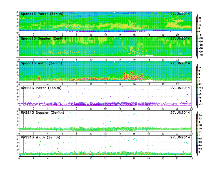Viewport: 220px width, 170px height.
Task: Click the 2.4 label on the bottom color bar
Action: tap(200, 115)
